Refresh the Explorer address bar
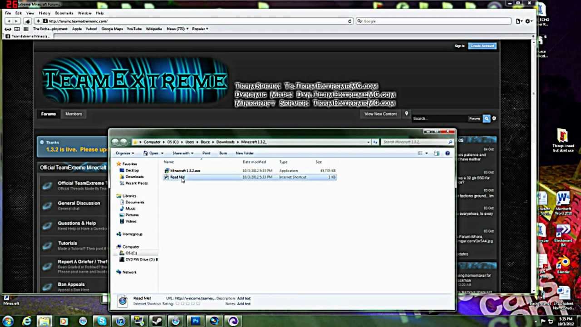The width and height of the screenshot is (581, 327). 375,142
